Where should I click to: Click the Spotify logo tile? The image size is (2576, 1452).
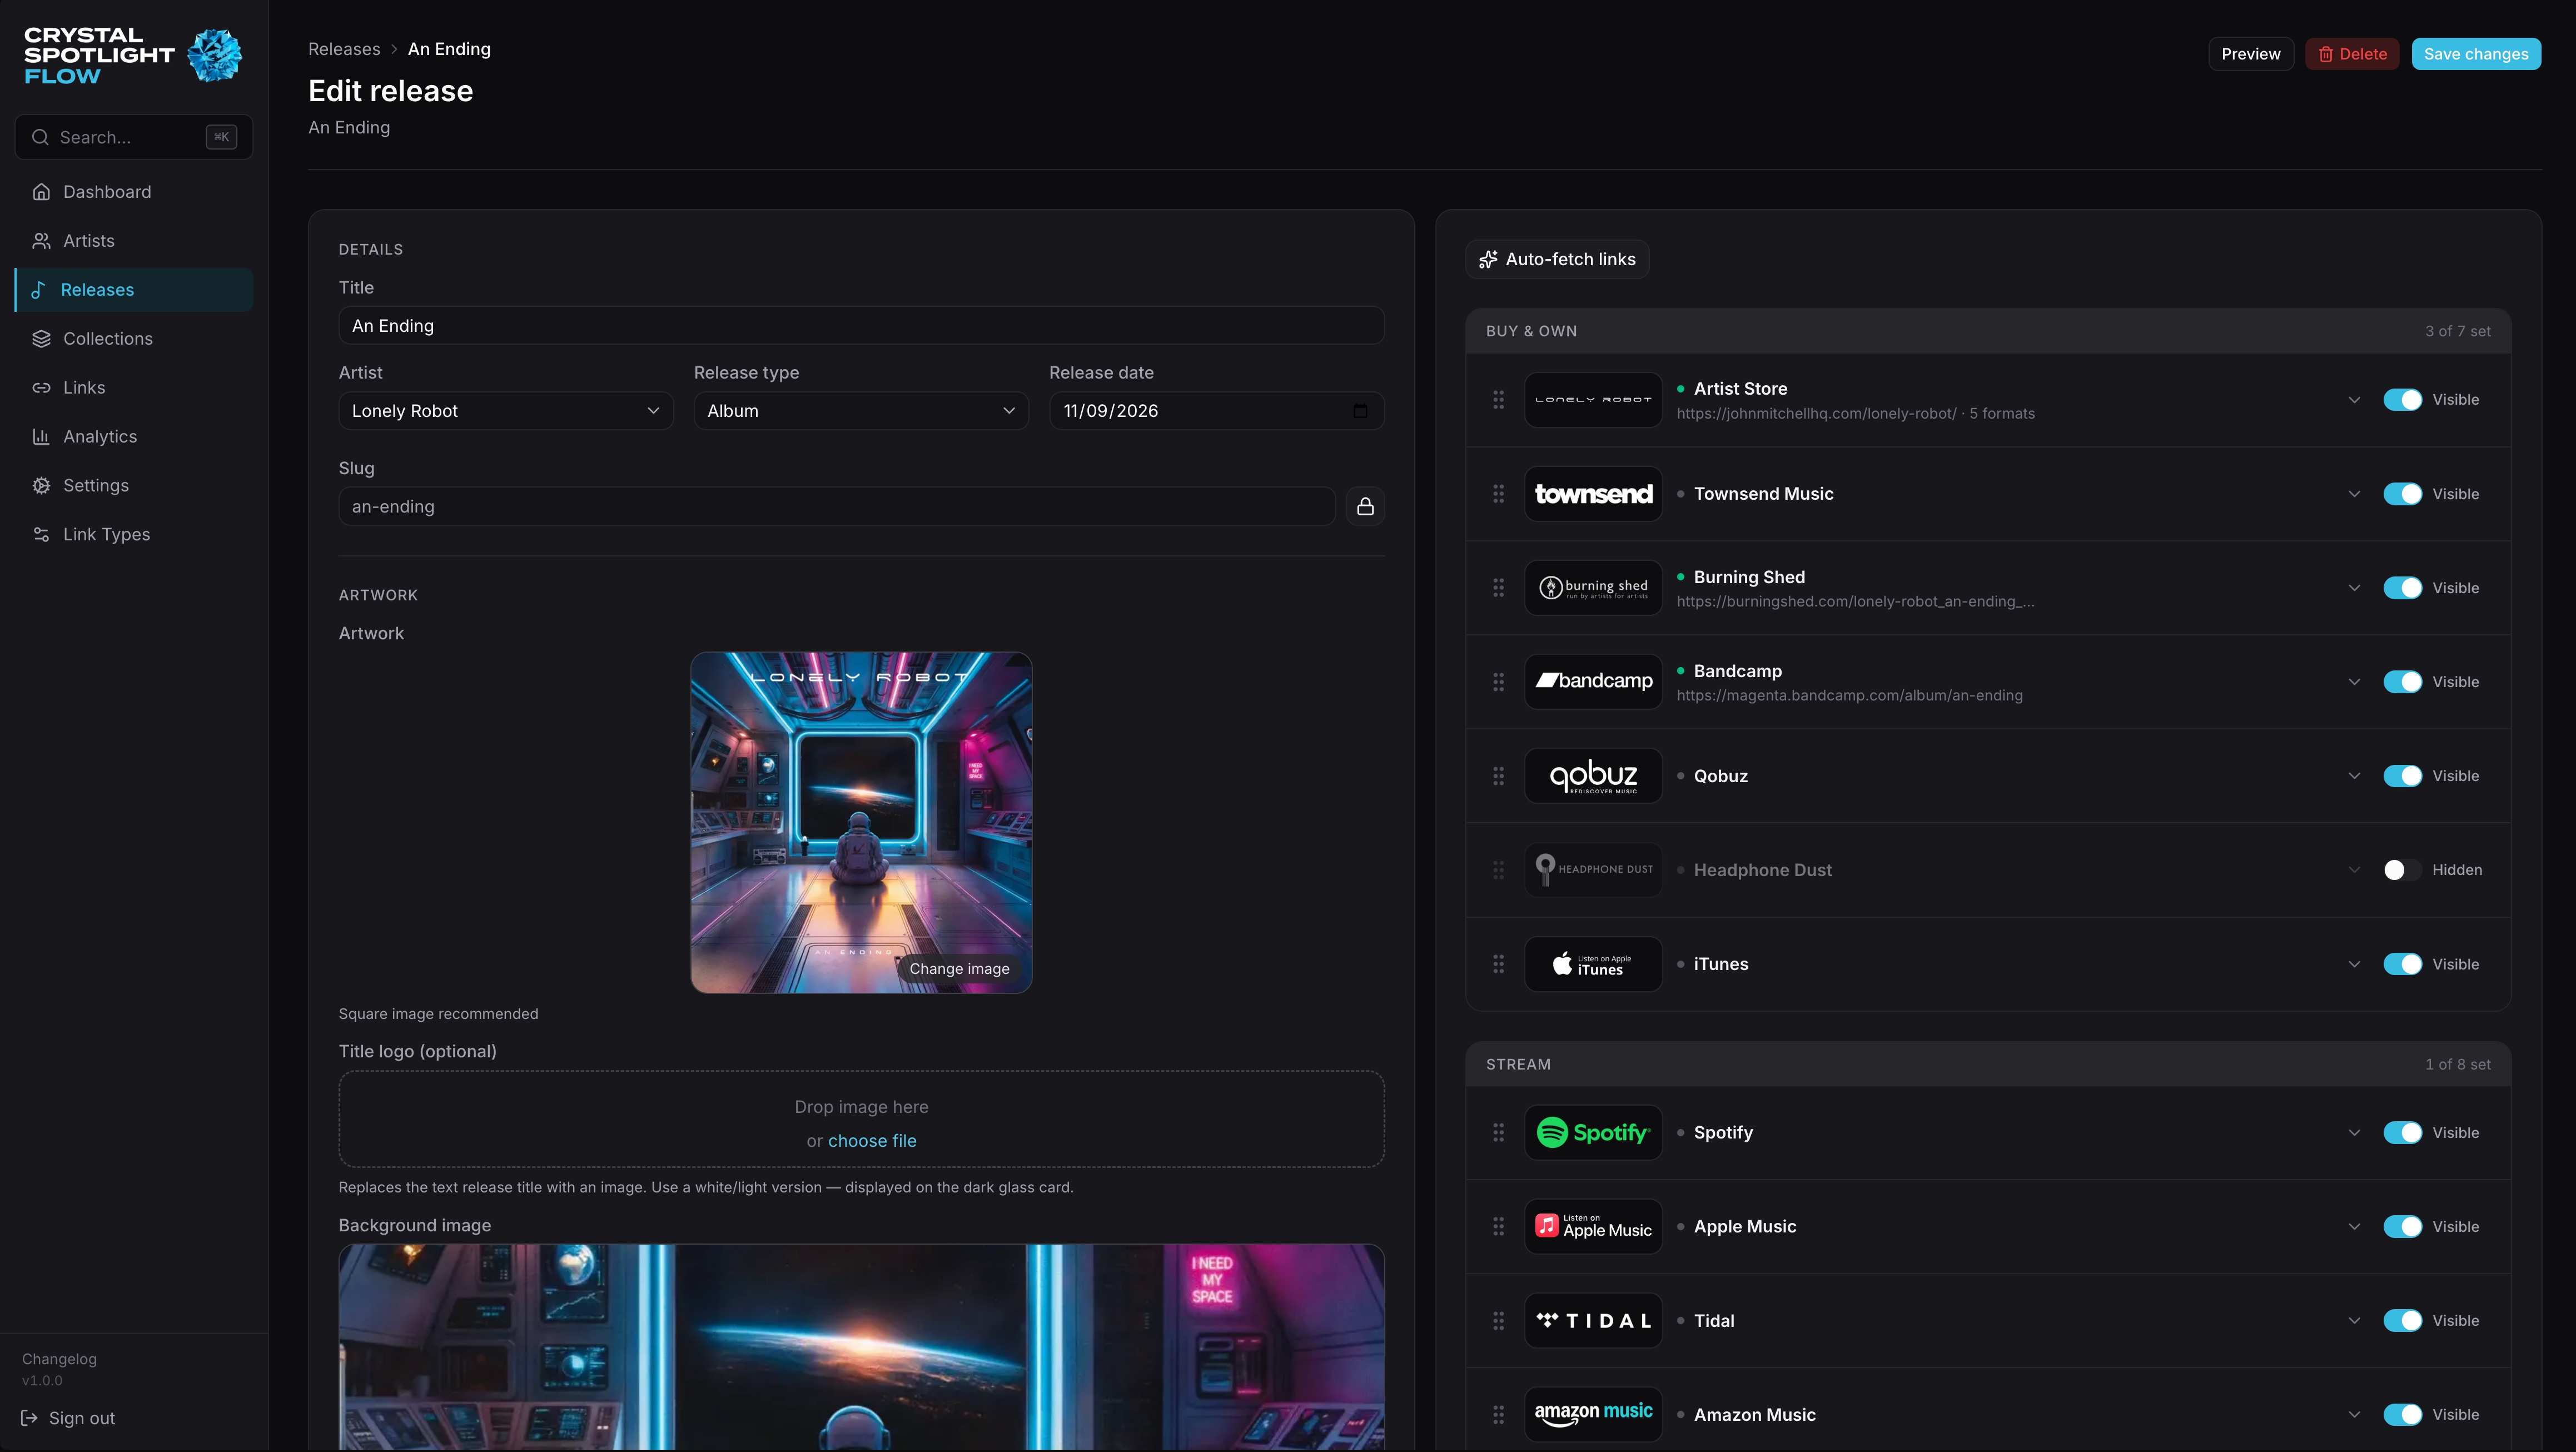(x=1593, y=1133)
